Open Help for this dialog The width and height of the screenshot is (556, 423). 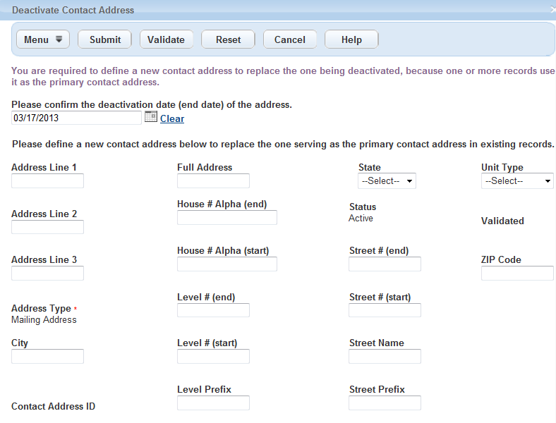(351, 39)
